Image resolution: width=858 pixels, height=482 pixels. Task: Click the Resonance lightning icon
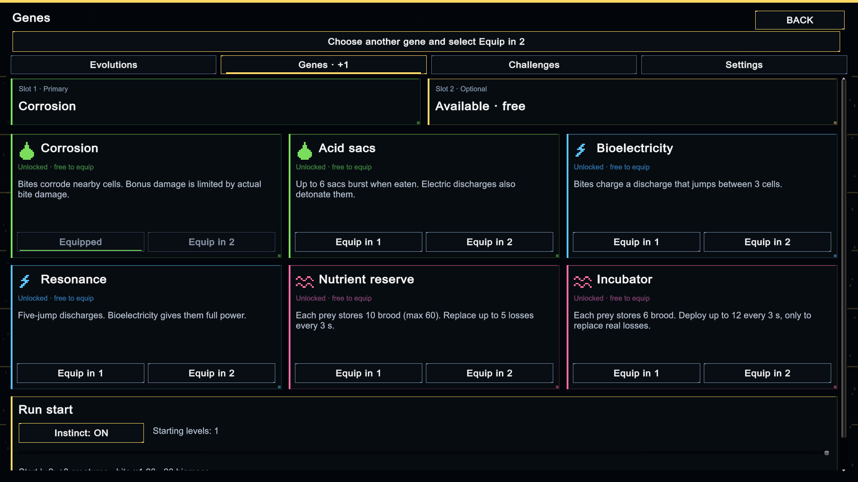25,281
